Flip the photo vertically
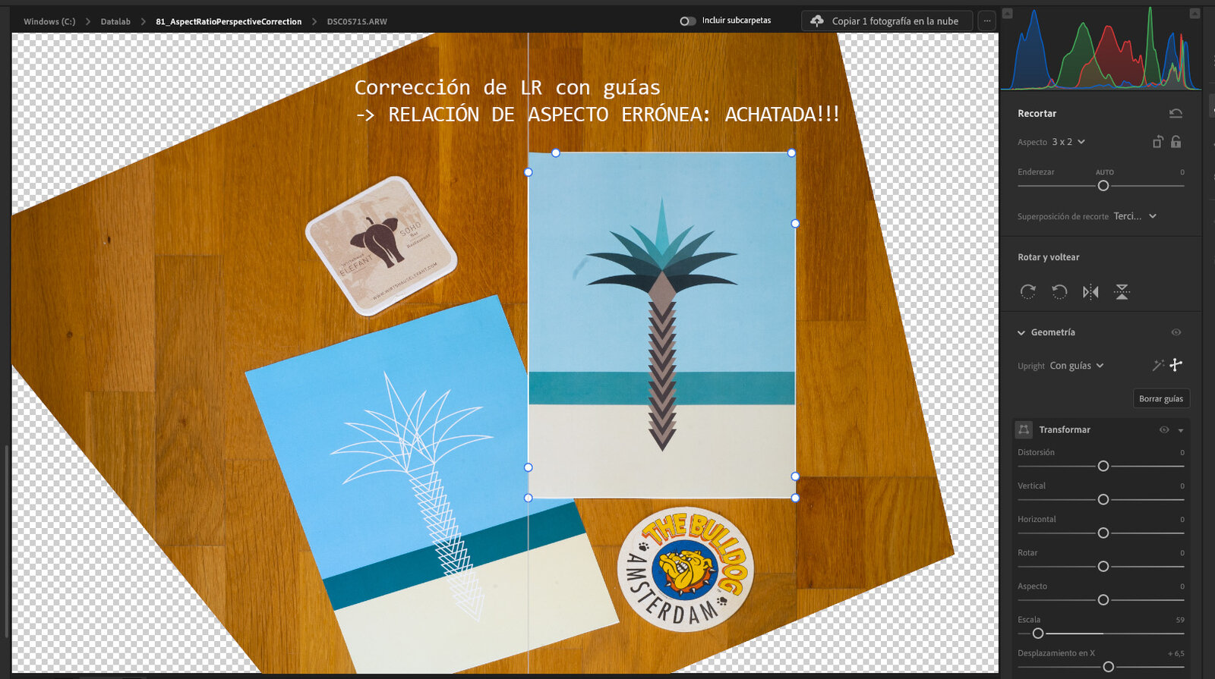Image resolution: width=1215 pixels, height=679 pixels. click(1122, 291)
